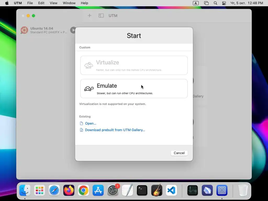Launch GarageBand from the Dock

157,190
